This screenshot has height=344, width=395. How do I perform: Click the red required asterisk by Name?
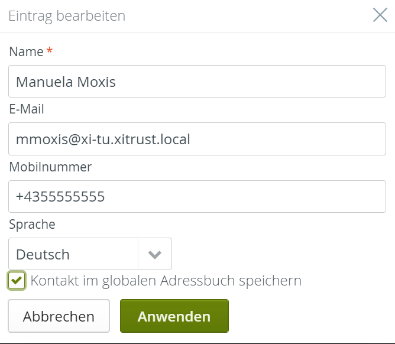[49, 51]
